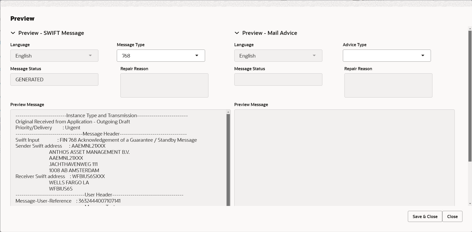This screenshot has height=232, width=472.
Task: Click the dialog's main vertical scrollbar thumb
Action: point(470,96)
